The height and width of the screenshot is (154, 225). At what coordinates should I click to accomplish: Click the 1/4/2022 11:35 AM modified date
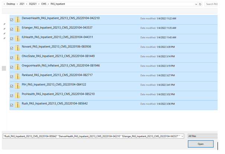(x=166, y=28)
